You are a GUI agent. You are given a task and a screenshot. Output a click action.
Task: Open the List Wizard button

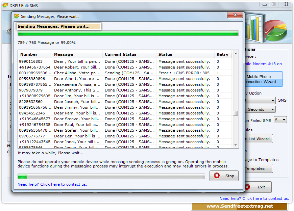[x=259, y=139]
